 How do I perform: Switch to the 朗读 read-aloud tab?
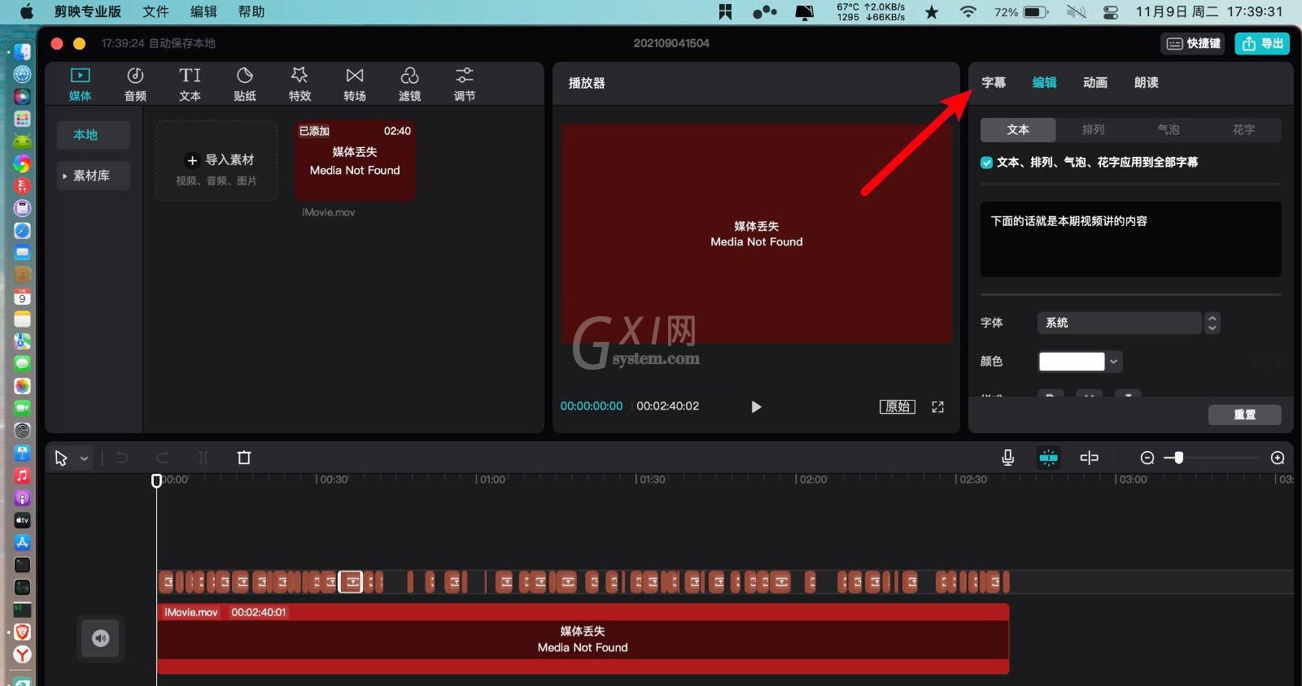tap(1146, 82)
